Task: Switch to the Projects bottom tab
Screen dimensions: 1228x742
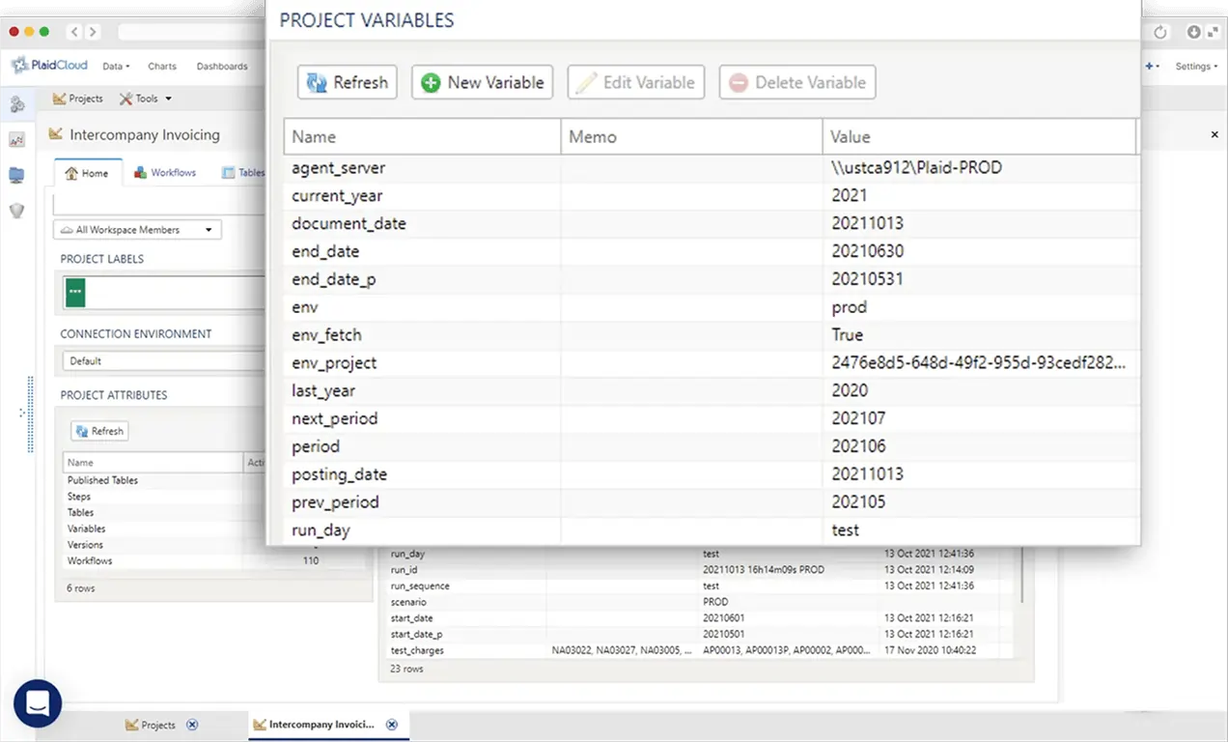Action: [151, 725]
